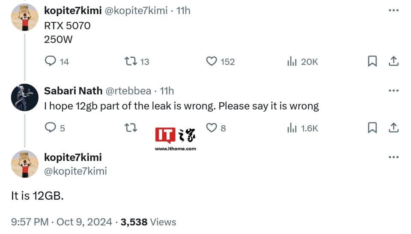411x234 pixels.
Task: Bookmark Sabari Nath's tweet
Action: [372, 127]
